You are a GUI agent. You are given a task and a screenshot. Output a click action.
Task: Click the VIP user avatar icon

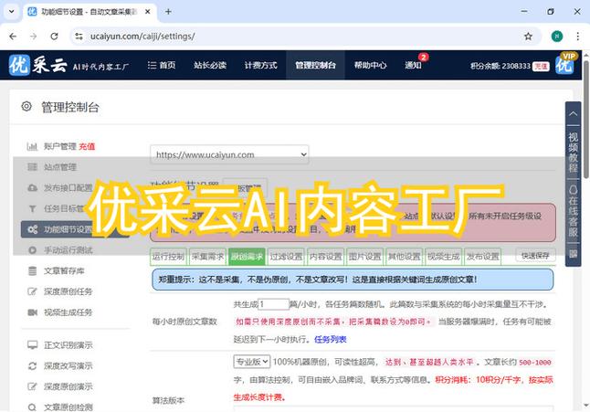coord(565,64)
